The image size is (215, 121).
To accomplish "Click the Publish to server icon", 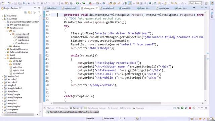I will pos(194,108).
